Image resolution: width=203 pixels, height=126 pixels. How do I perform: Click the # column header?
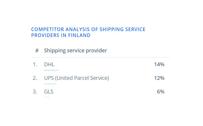37,51
